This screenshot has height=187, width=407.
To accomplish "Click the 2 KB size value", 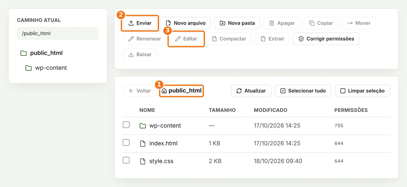I will (x=215, y=161).
